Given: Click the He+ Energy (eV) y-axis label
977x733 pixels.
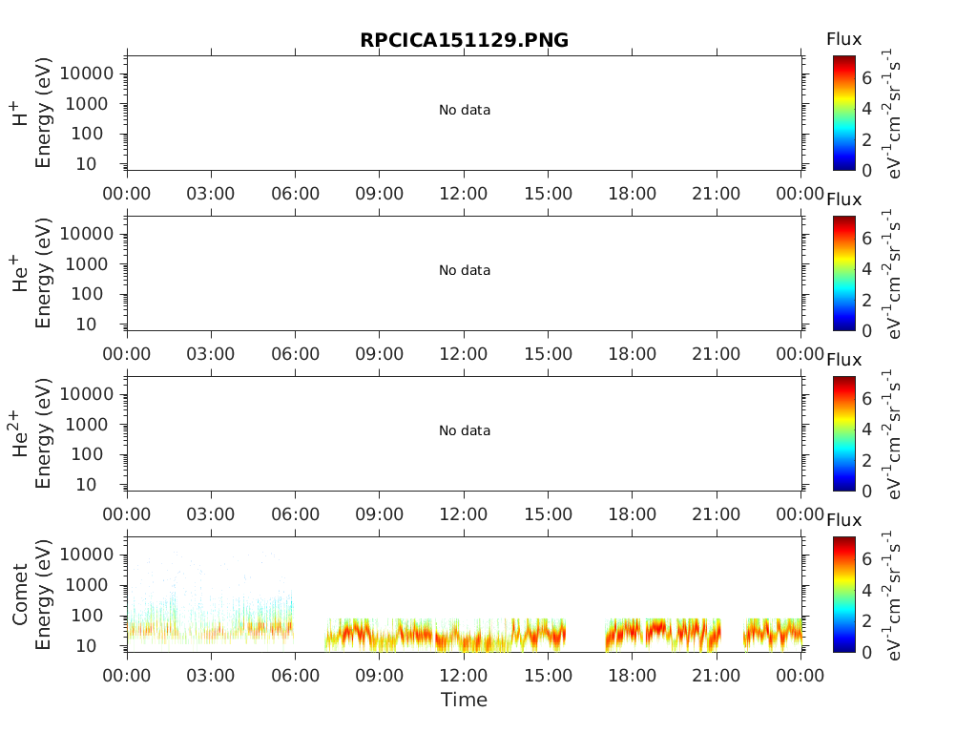Looking at the screenshot, I should pyautogui.click(x=42, y=273).
